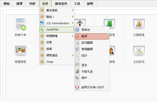Click the 翻譯 book icon
The height and width of the screenshot is (102, 157).
pos(77,36)
